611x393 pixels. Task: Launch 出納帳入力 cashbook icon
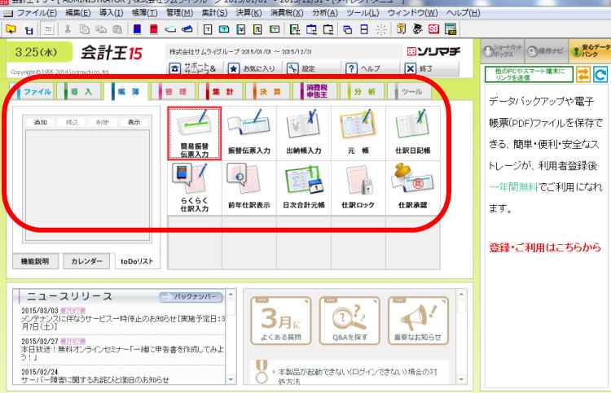pos(303,132)
